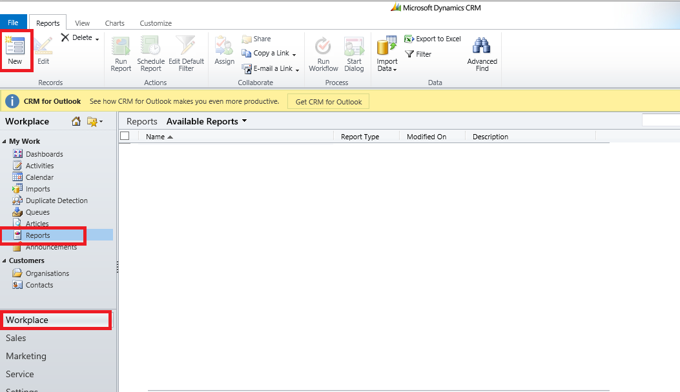Click the Filter funnel icon

pos(409,54)
